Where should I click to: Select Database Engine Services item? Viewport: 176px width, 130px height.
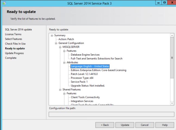pyautogui.click(x=85, y=55)
